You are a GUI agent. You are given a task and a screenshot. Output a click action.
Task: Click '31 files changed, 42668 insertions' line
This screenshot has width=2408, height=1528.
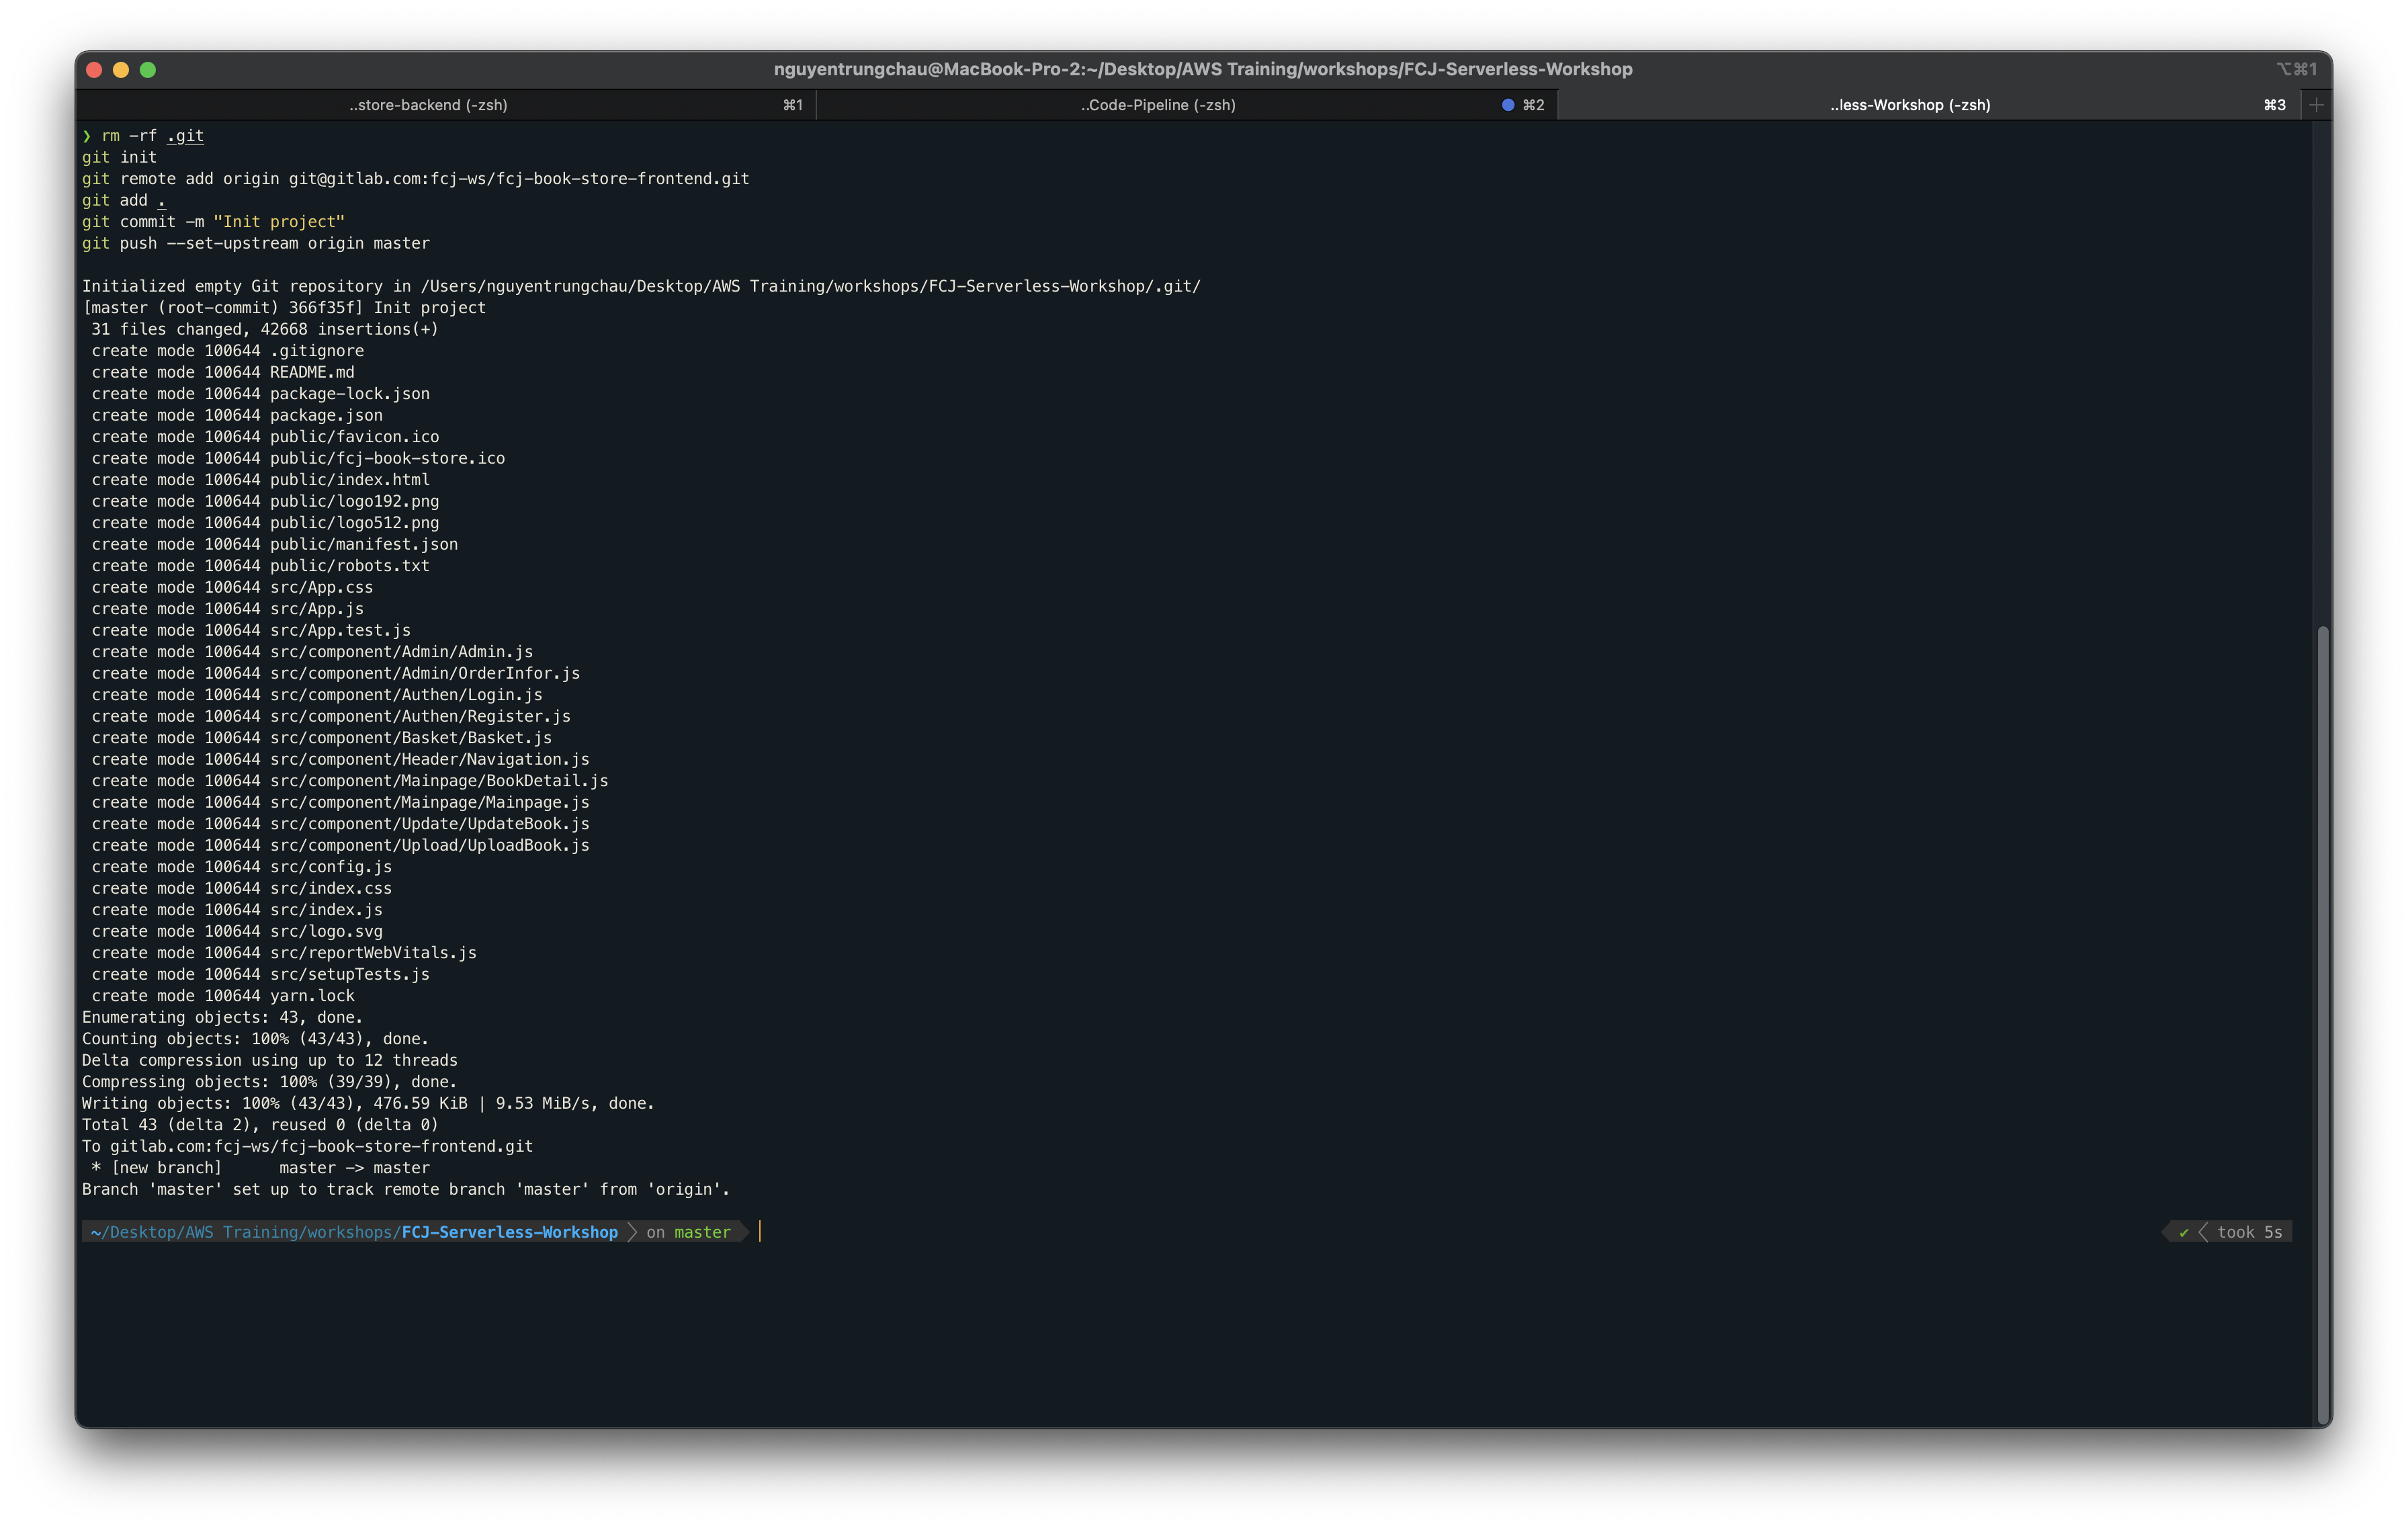[265, 329]
